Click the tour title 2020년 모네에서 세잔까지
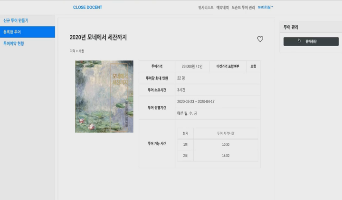Screen dimensions: 342x200 coord(98,37)
